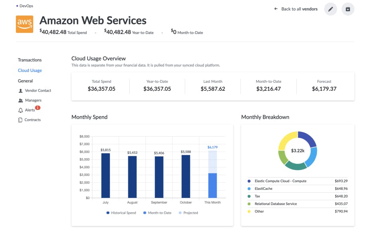Click the Elastic Compute Cloud color dot
This screenshot has height=235, width=383.
(249, 181)
